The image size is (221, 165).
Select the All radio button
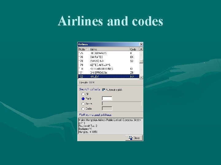tap(83, 94)
